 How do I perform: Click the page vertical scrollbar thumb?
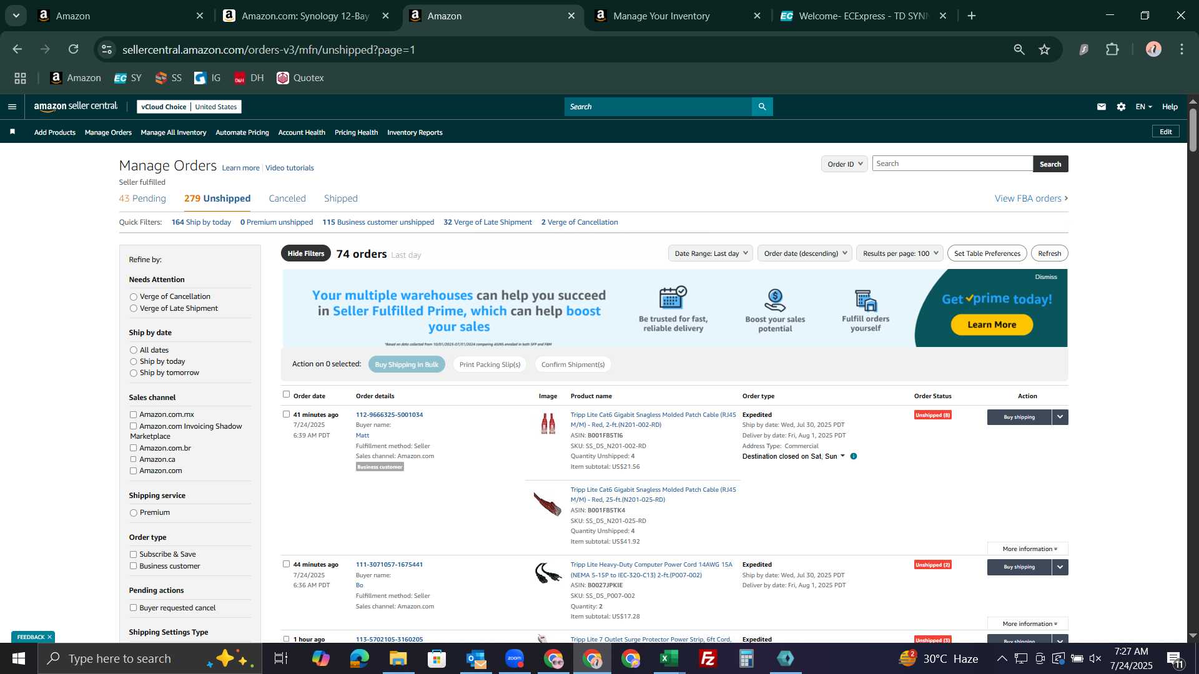(x=1193, y=130)
